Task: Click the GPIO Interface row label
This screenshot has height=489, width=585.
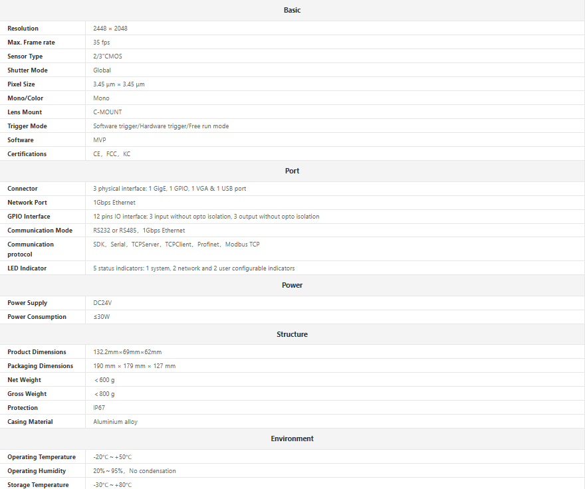Action: click(x=29, y=217)
